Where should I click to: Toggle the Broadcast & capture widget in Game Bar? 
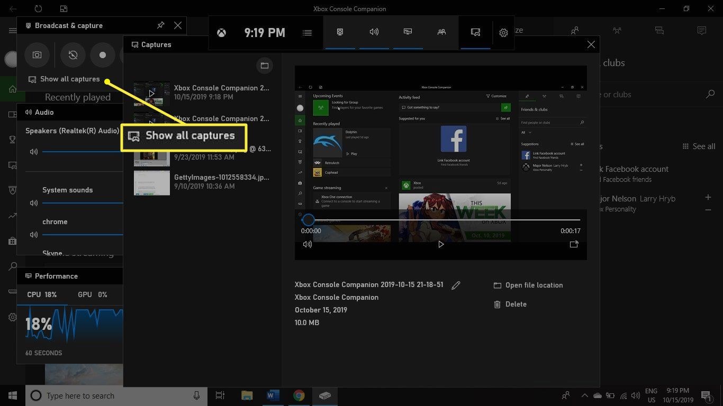[340, 32]
